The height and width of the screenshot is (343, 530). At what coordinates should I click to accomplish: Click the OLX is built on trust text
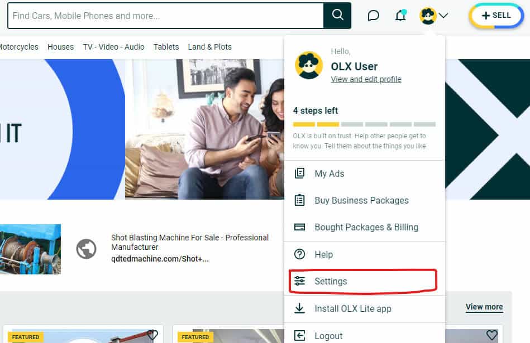(x=360, y=141)
